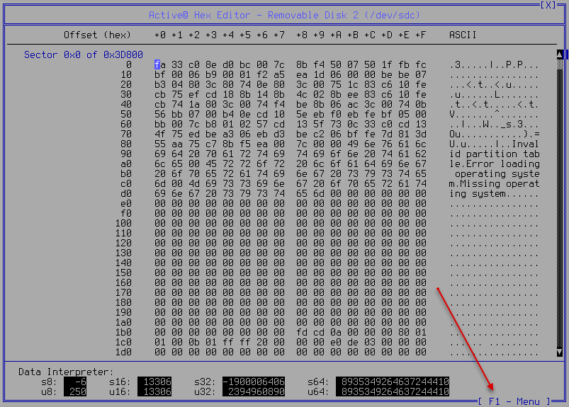
Task: Select the s64 interpreter value field
Action: coord(392,382)
